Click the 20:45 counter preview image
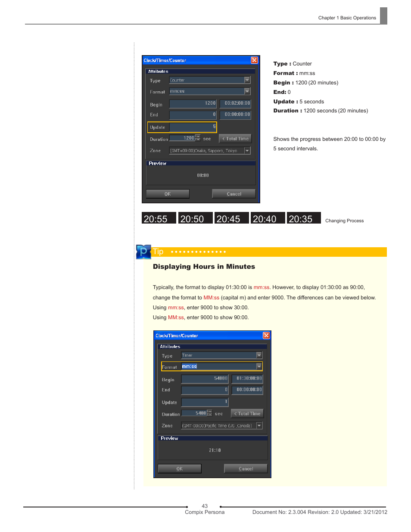411x532 pixels. click(232, 218)
